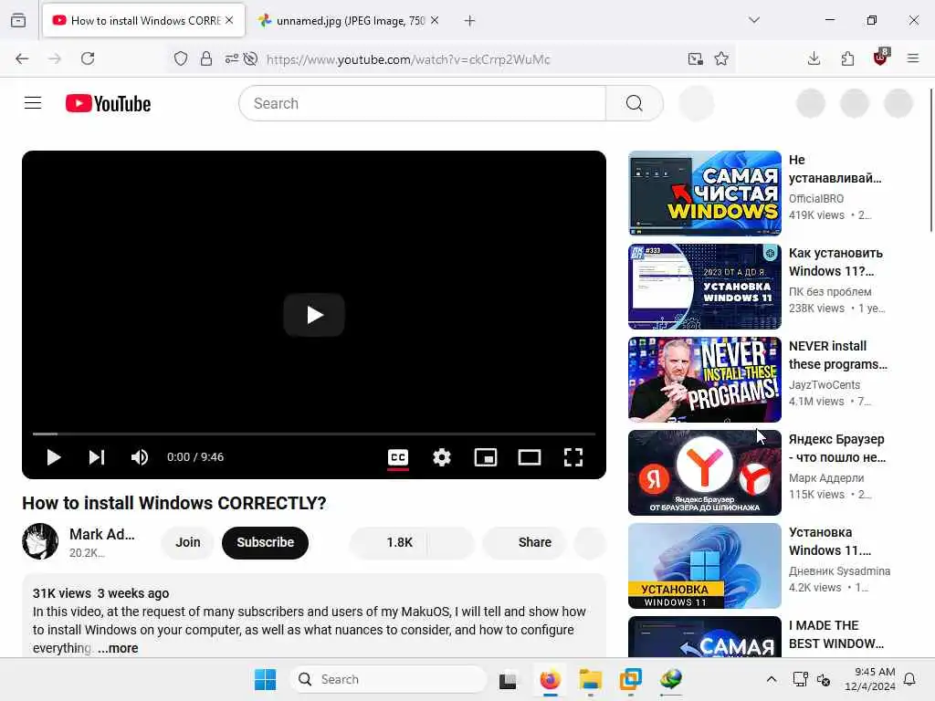
Task: Show hidden system tray icons chevron
Action: coord(771,679)
